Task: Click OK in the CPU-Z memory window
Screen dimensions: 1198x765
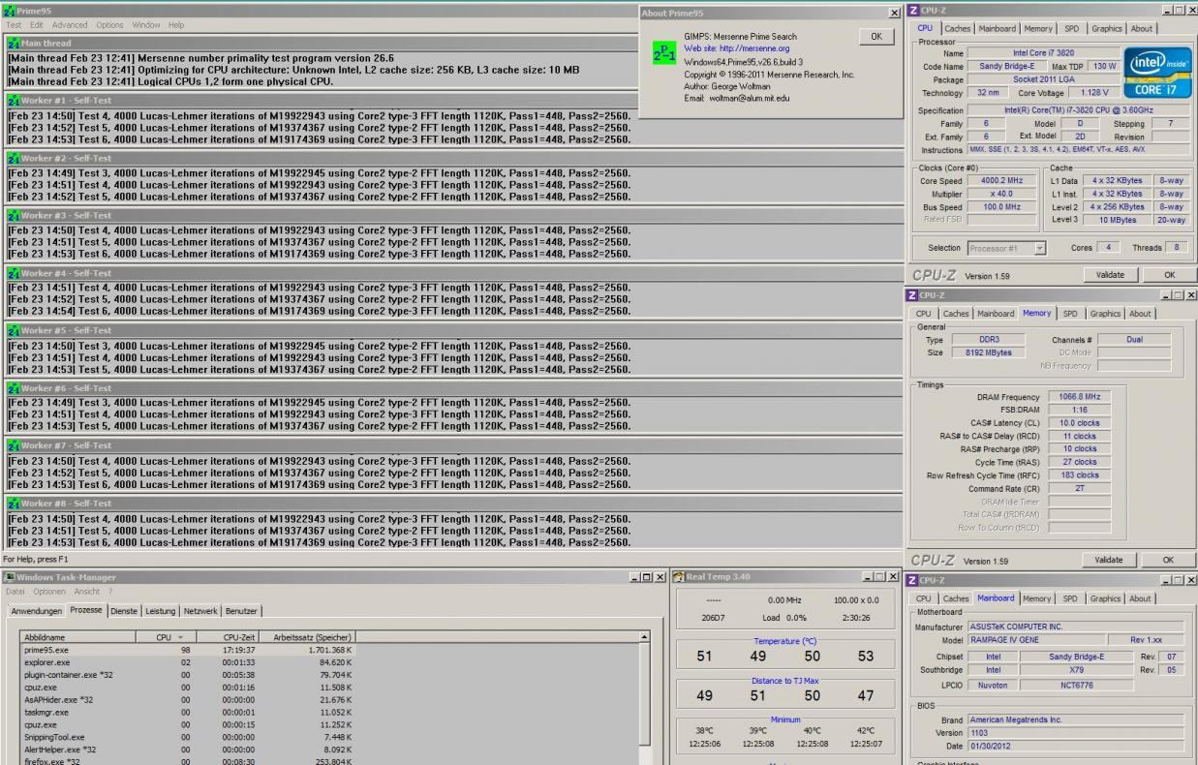Action: [1168, 560]
